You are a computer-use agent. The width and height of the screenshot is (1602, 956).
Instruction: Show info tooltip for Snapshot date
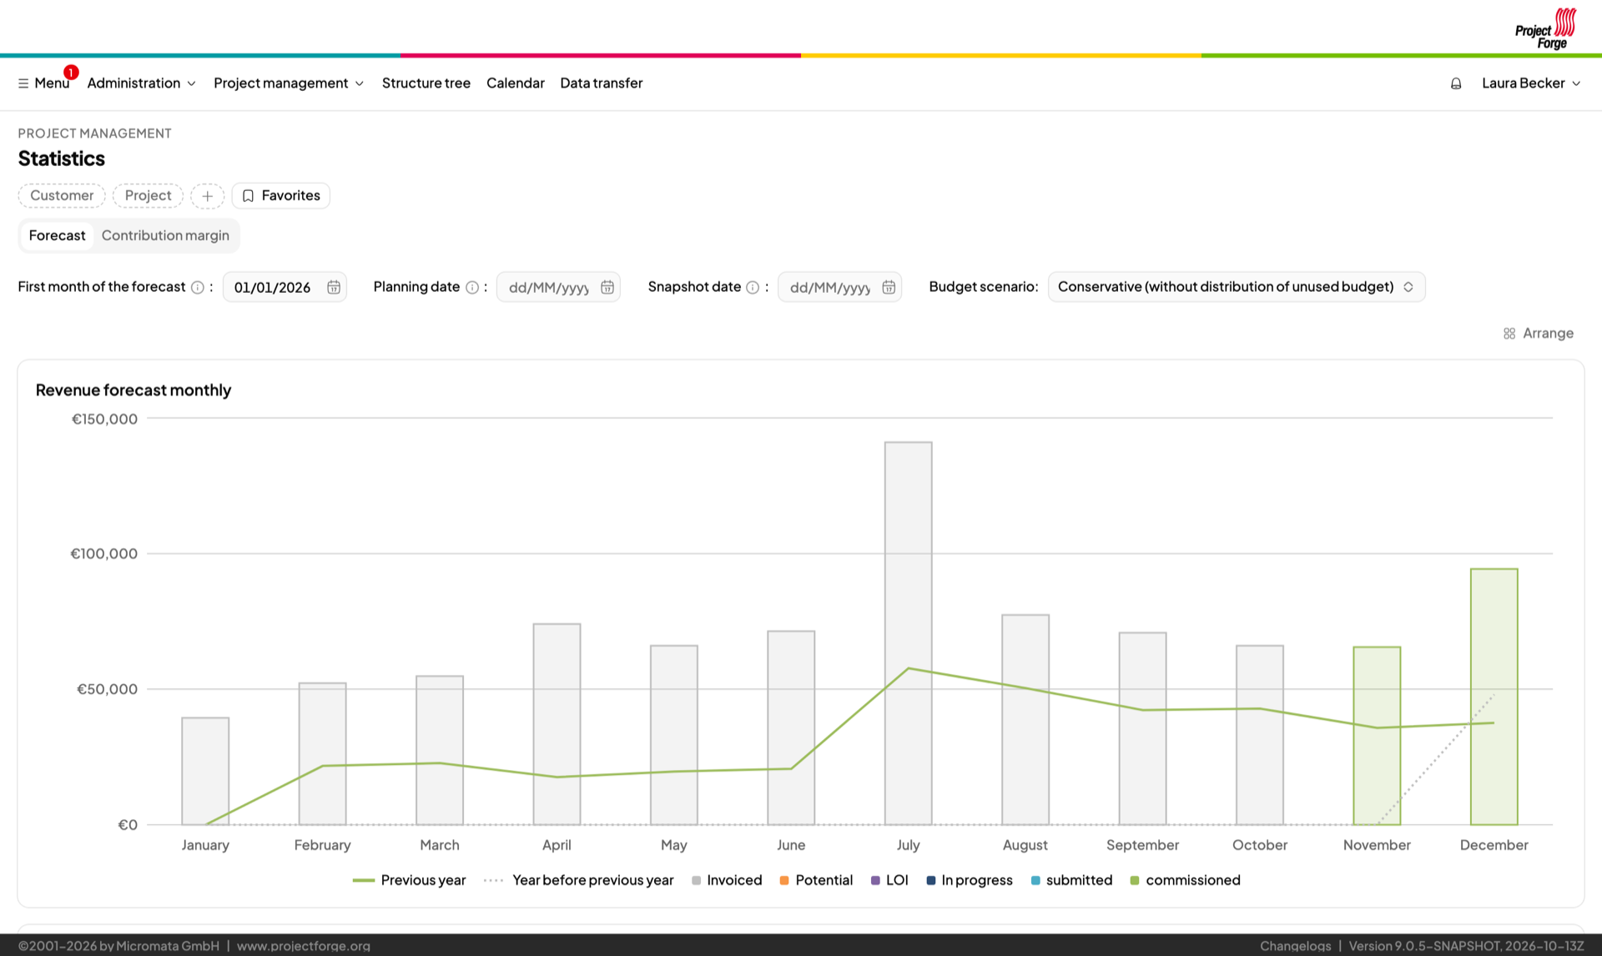pos(753,287)
